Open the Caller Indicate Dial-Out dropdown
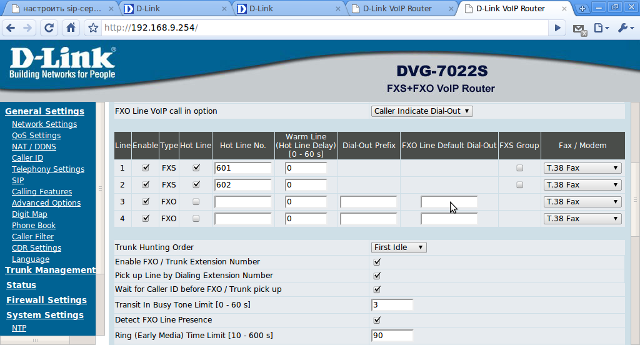Viewport: 640px width, 345px height. click(x=422, y=111)
